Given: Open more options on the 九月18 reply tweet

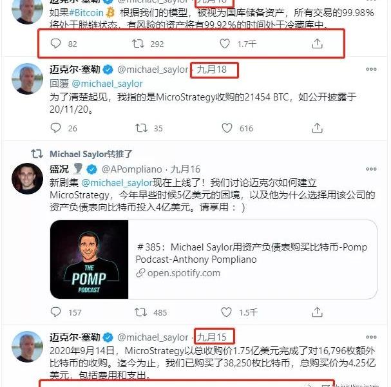Looking at the screenshot, I should pos(371,70).
